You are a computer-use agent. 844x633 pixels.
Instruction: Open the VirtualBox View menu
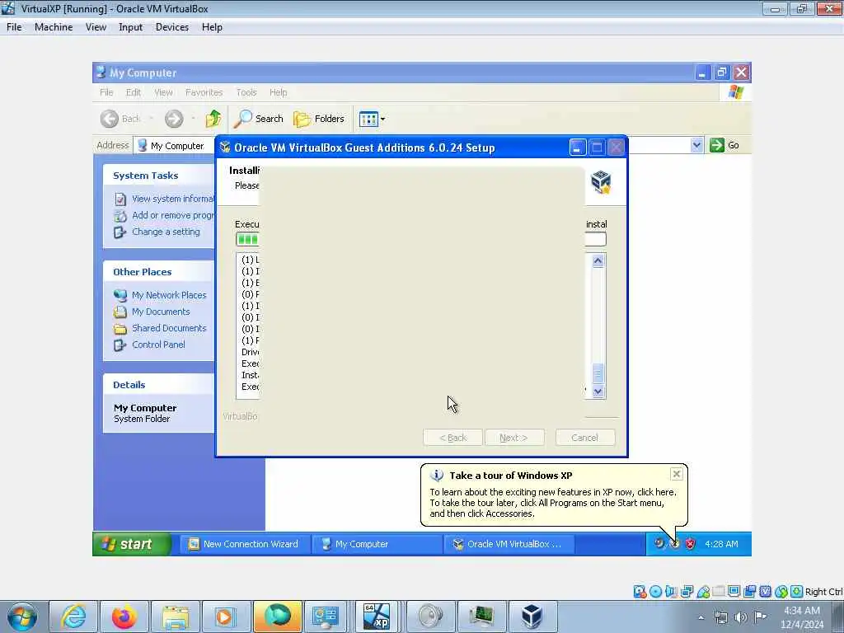pyautogui.click(x=96, y=27)
